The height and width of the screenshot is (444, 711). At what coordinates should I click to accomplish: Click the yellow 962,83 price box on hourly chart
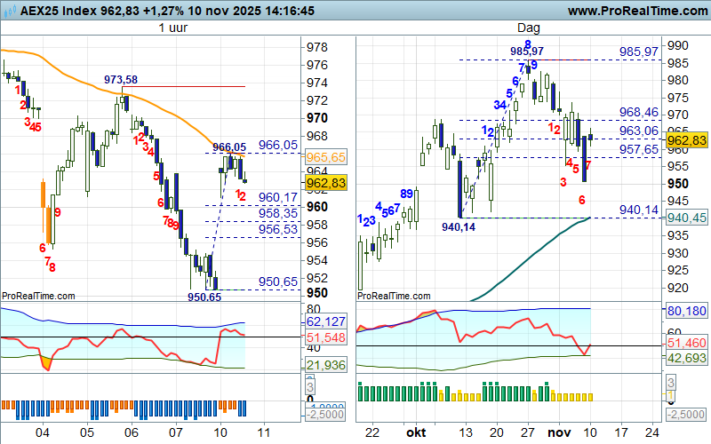pyautogui.click(x=326, y=183)
